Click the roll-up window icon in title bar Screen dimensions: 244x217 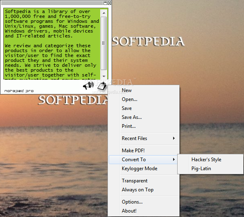pyautogui.click(x=106, y=3)
